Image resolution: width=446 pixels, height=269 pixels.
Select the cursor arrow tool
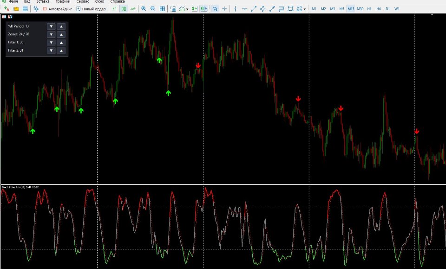[x=215, y=9]
